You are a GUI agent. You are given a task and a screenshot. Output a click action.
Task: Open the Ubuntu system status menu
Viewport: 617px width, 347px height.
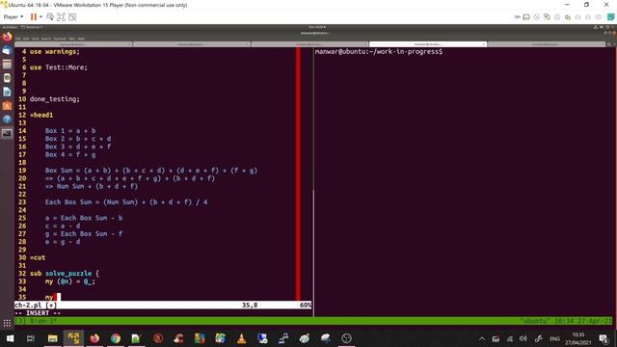pyautogui.click(x=604, y=27)
